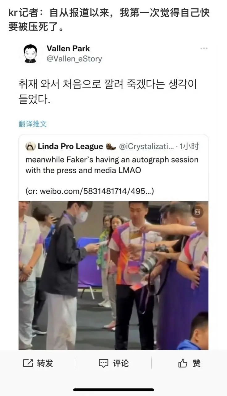The image size is (227, 396).
Task: Open the @Vallen_eStory handle
Action: pyautogui.click(x=74, y=59)
